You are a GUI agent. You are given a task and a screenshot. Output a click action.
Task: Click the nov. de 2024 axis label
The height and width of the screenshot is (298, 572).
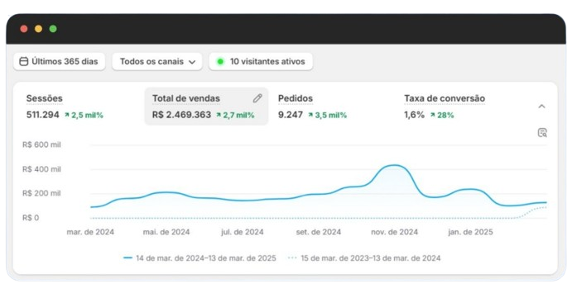point(394,232)
